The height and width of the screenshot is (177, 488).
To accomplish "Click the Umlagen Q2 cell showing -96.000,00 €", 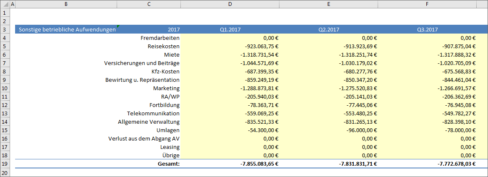I will click(x=363, y=130).
